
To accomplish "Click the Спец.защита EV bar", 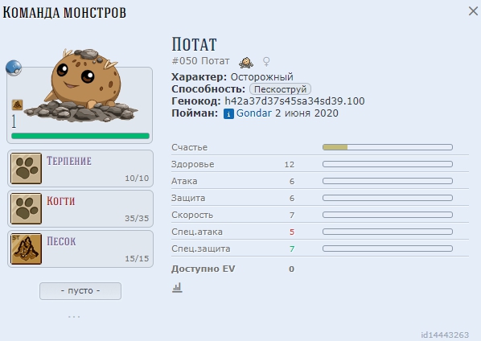I will tap(388, 249).
